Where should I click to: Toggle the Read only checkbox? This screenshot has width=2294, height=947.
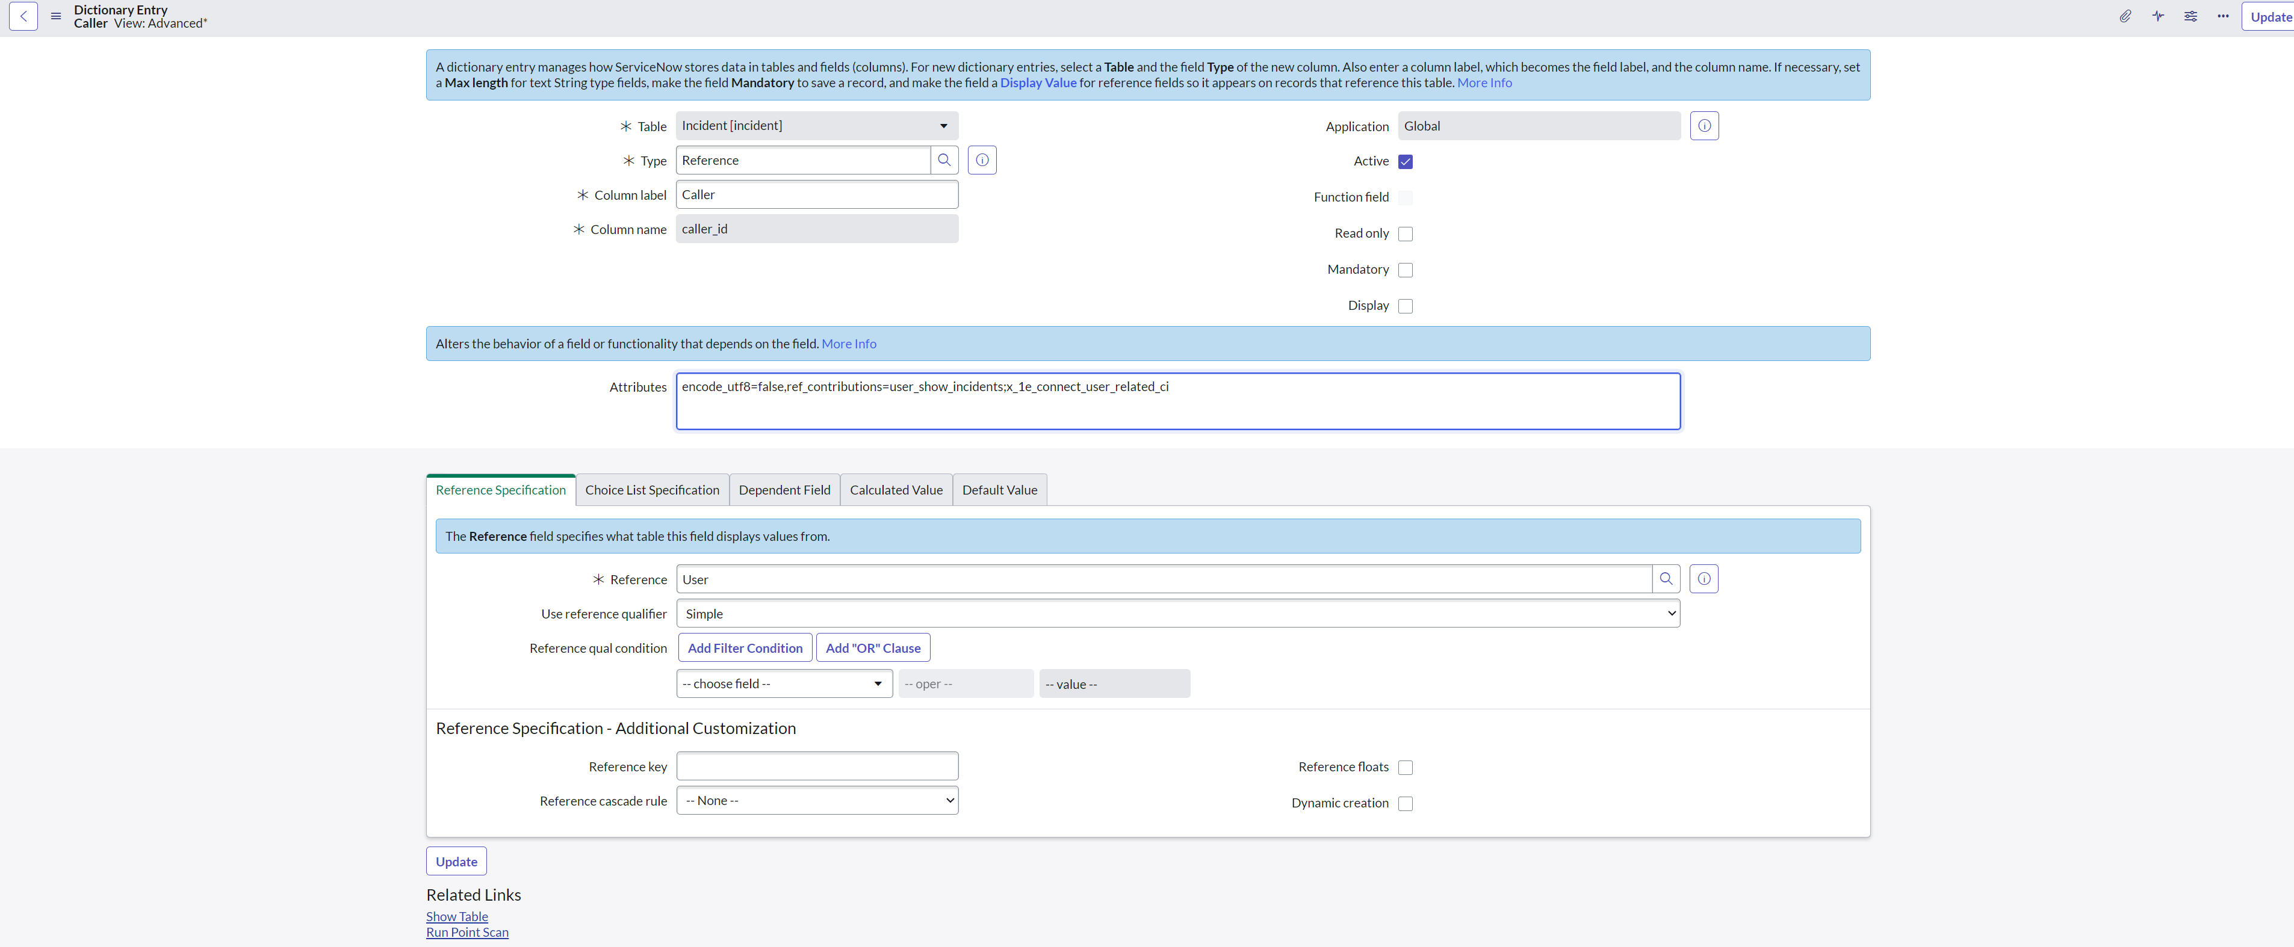pyautogui.click(x=1406, y=233)
